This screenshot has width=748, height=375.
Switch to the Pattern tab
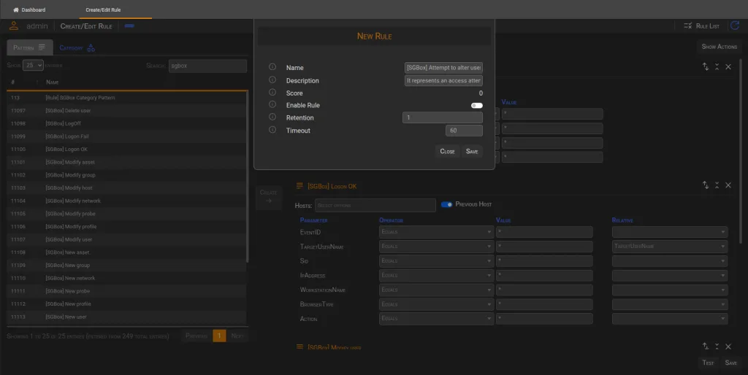29,47
